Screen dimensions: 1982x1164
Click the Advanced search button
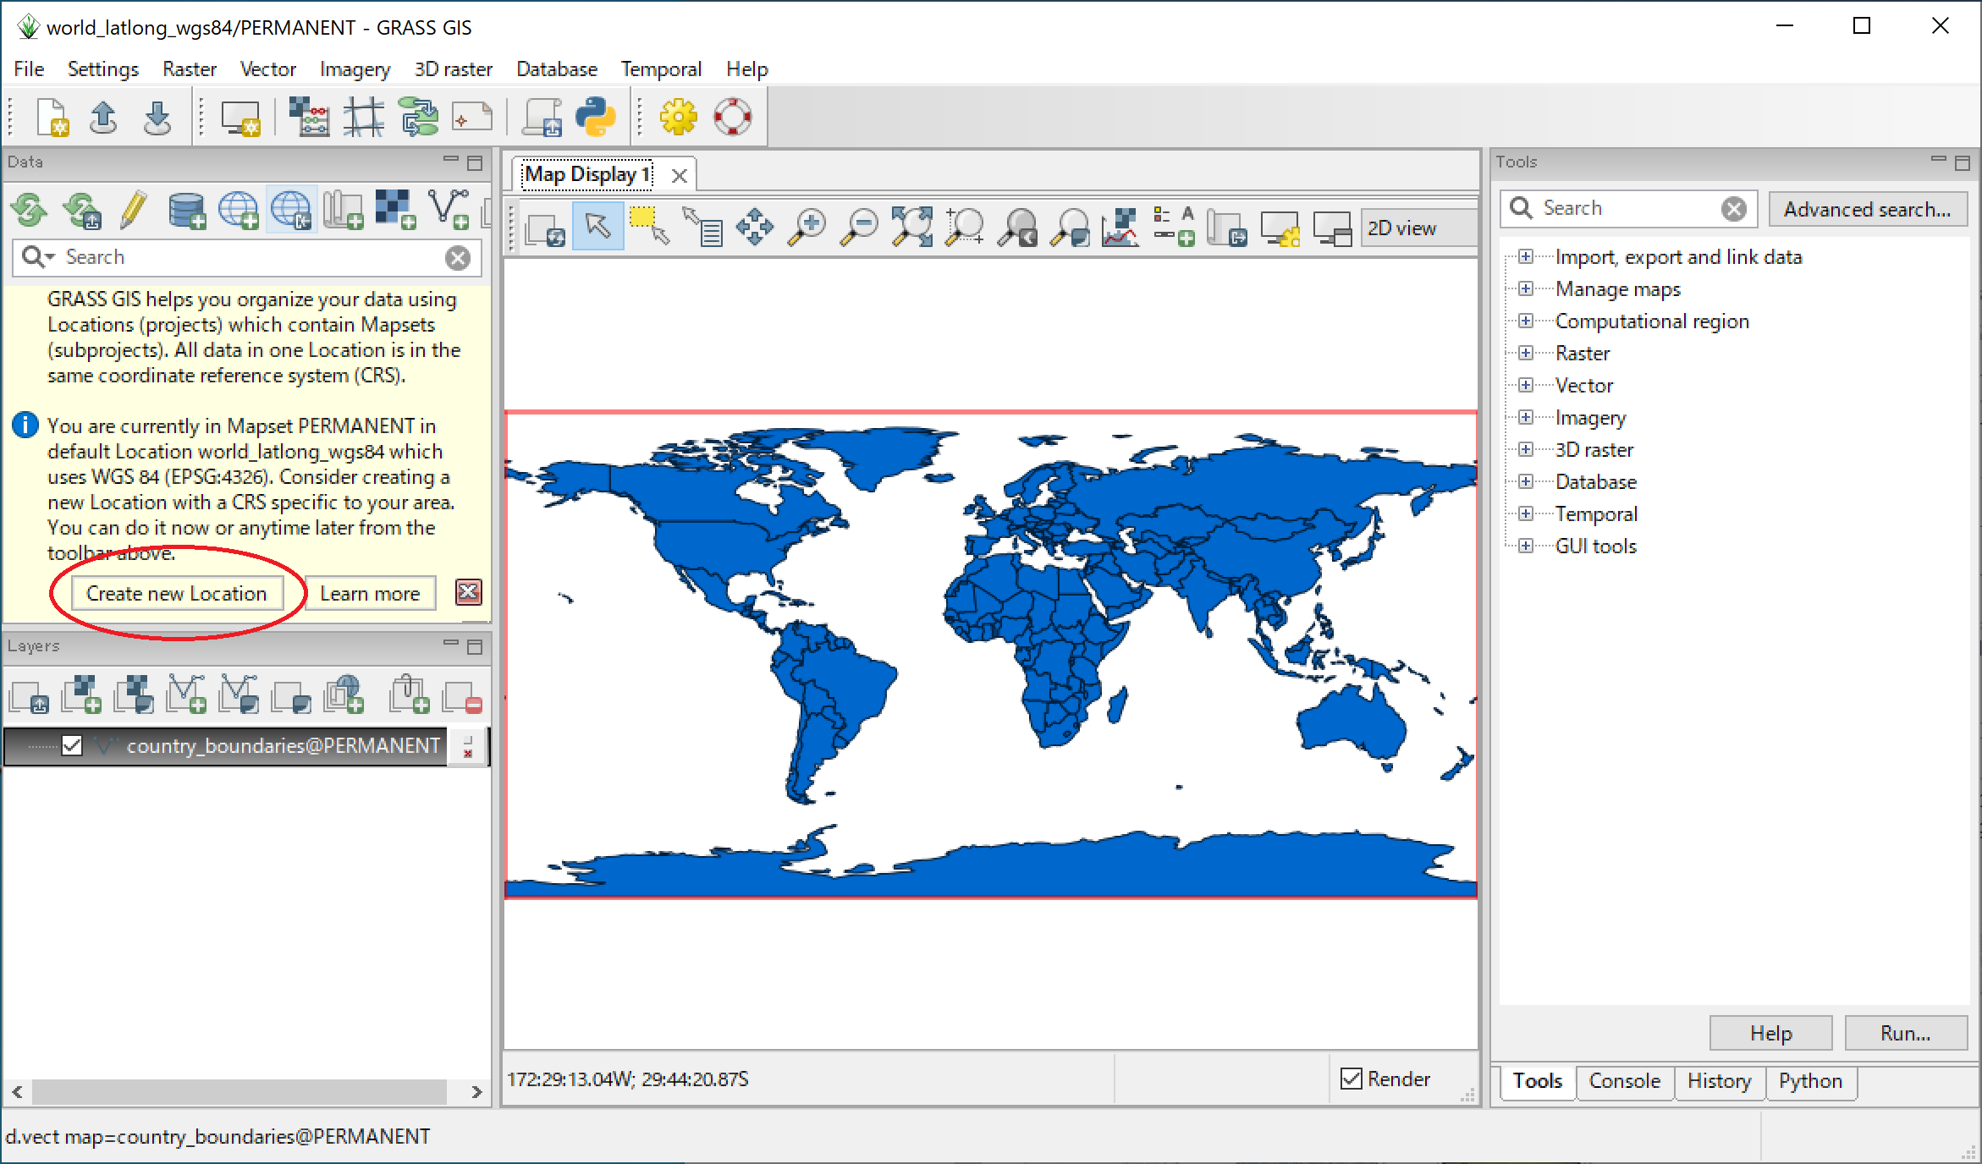(x=1867, y=209)
